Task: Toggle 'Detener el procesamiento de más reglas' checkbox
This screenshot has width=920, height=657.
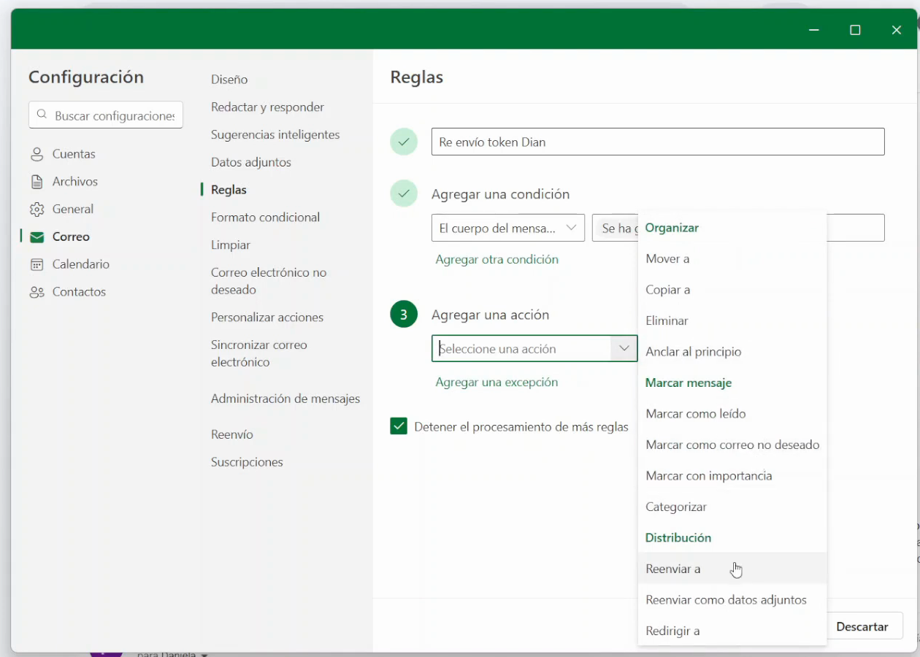Action: pyautogui.click(x=399, y=426)
